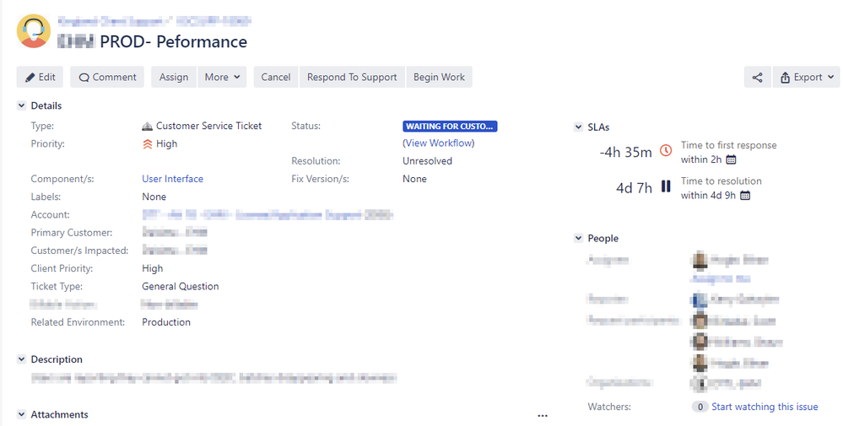Open the Export dropdown
Image resolution: width=843 pixels, height=426 pixels.
pyautogui.click(x=806, y=78)
